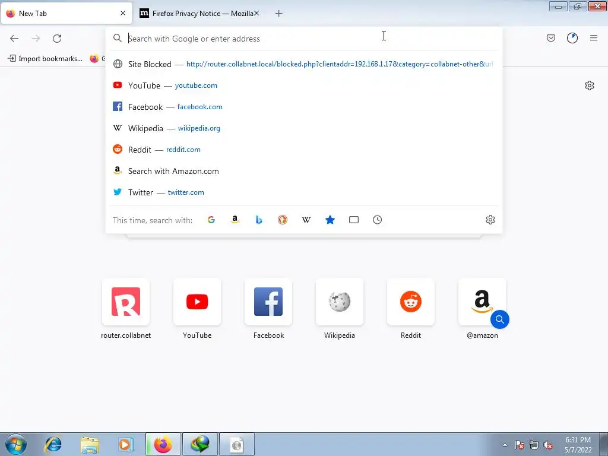Select the YouTube suggestion row
The width and height of the screenshot is (608, 456).
coord(303,85)
